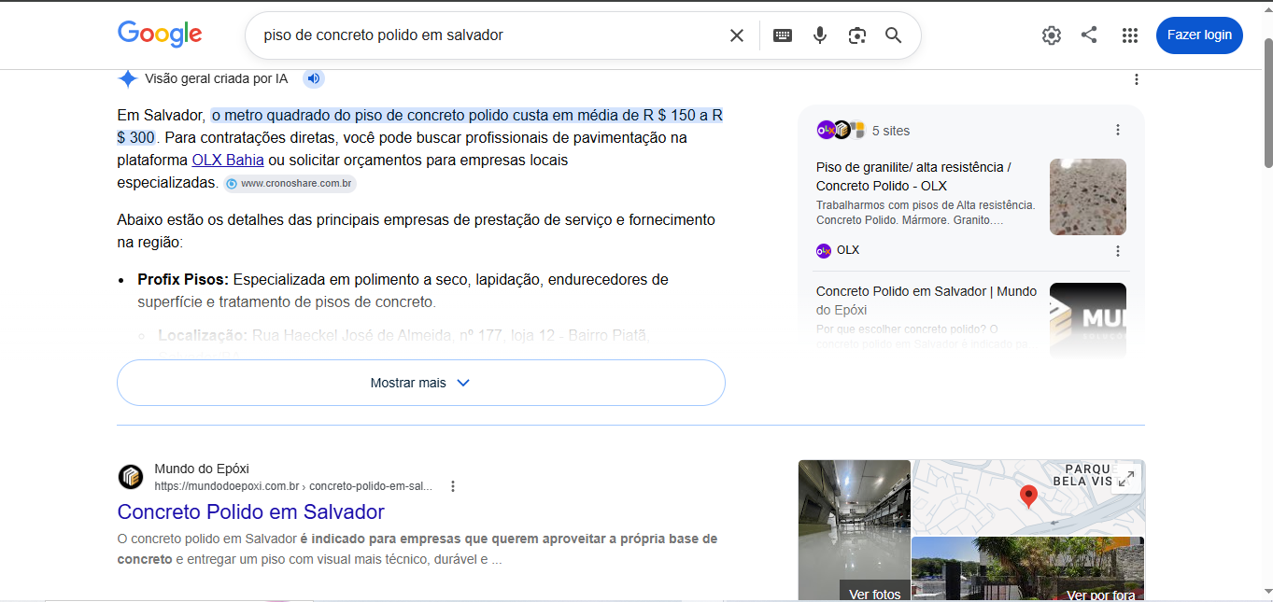Viewport: 1273px width, 602px height.
Task: Open AI overview three-dot menu
Action: [x=1137, y=79]
